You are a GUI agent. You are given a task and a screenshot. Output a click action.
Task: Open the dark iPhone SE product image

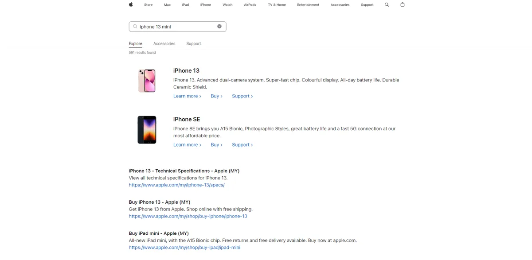pos(147,130)
